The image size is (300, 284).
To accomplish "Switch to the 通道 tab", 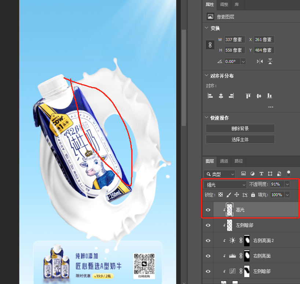I will [224, 161].
